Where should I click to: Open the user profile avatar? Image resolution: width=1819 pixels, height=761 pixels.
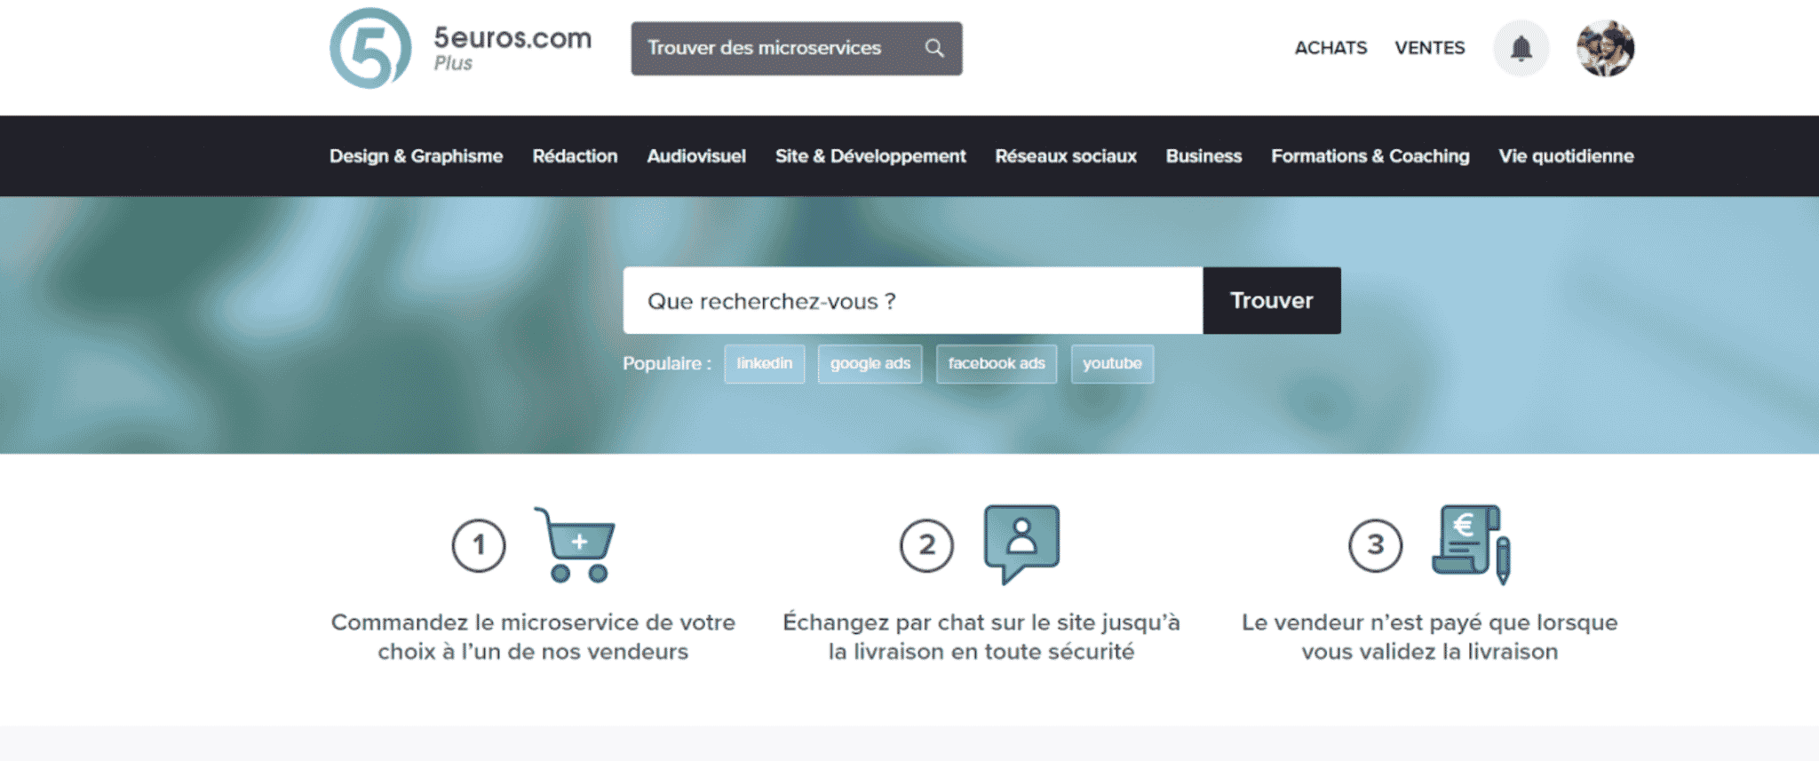point(1606,48)
